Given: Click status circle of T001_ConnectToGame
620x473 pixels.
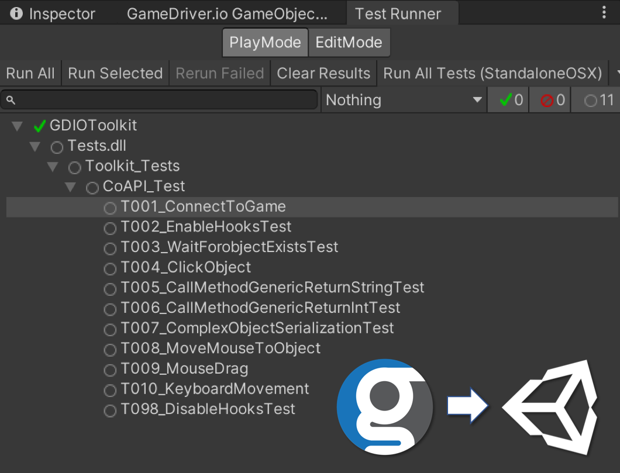Looking at the screenshot, I should (x=110, y=208).
